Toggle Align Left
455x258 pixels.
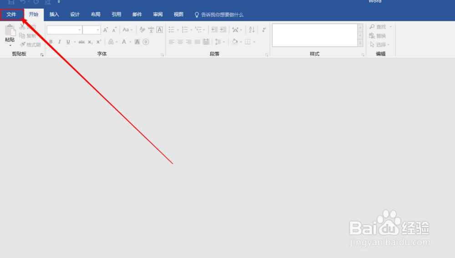[x=172, y=42]
